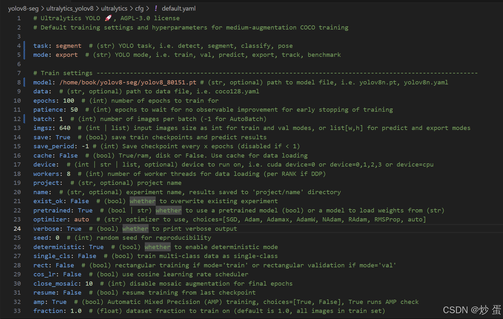Click the 'pretrained' key
Viewport: 503px width, 319px height.
(x=52, y=211)
